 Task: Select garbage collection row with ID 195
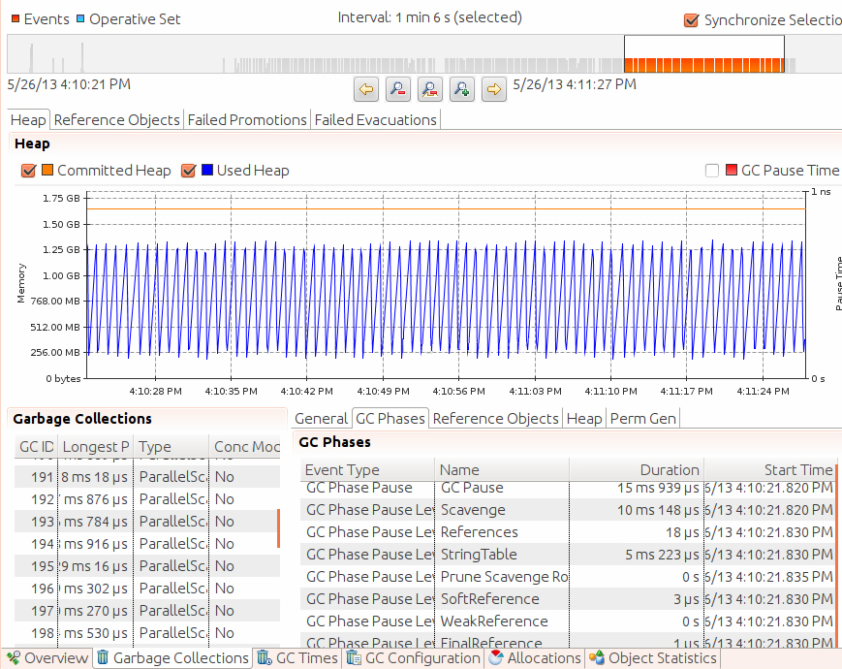(146, 566)
